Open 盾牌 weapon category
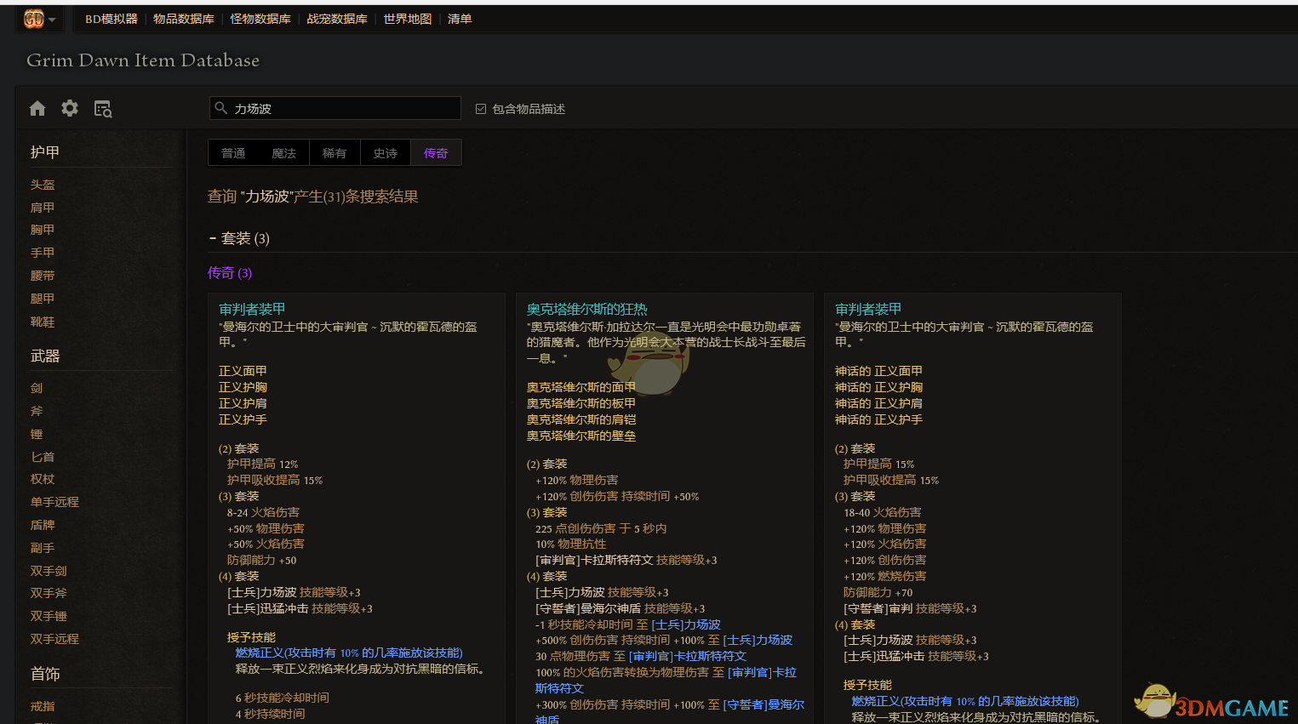 (x=43, y=525)
